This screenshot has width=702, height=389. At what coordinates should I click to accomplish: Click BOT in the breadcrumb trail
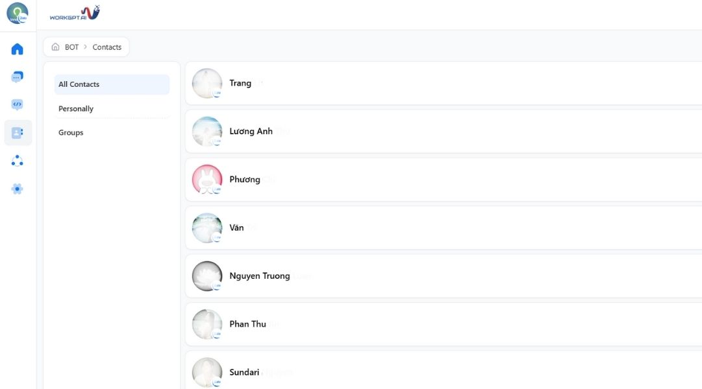[70, 46]
